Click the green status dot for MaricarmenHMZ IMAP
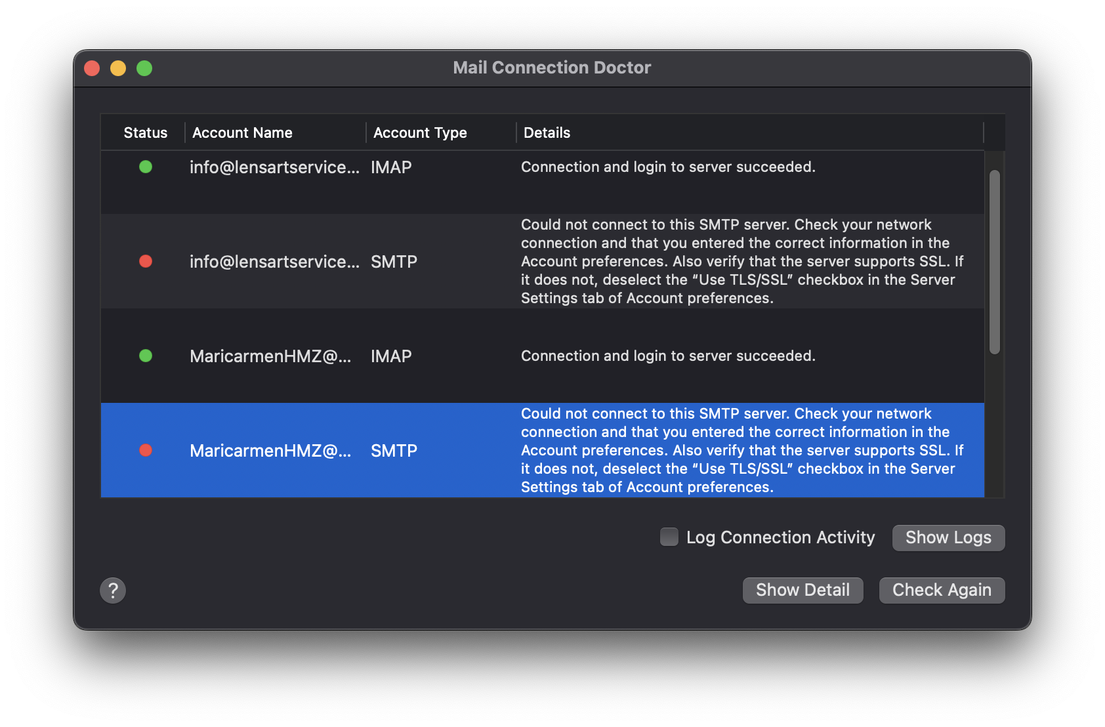Screen dimensions: 1105x727 point(146,356)
